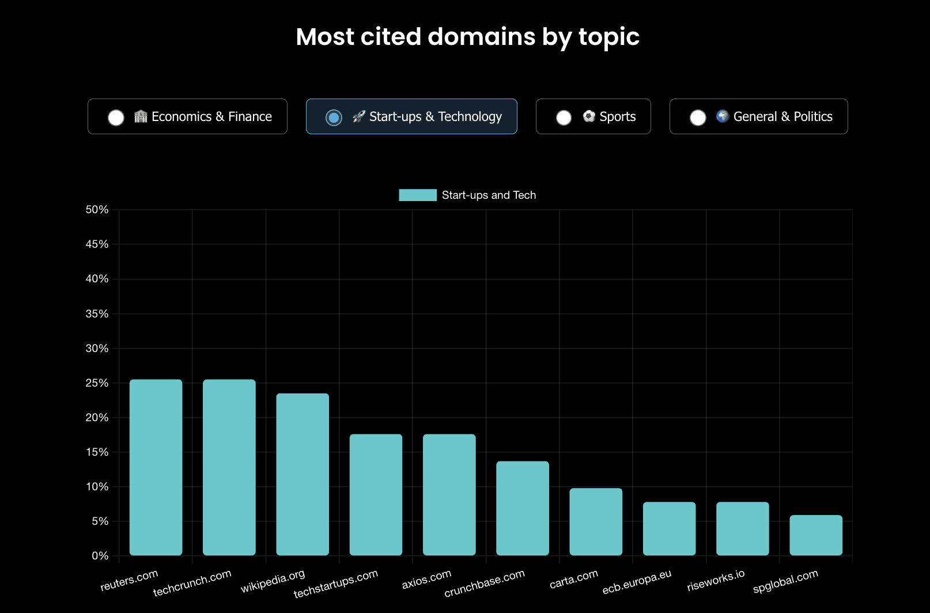930x613 pixels.
Task: Click the crunchbase.com bar
Action: click(523, 508)
